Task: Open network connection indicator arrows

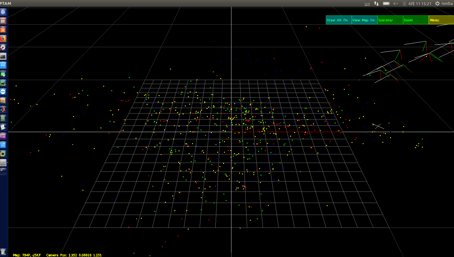Action: [376, 3]
